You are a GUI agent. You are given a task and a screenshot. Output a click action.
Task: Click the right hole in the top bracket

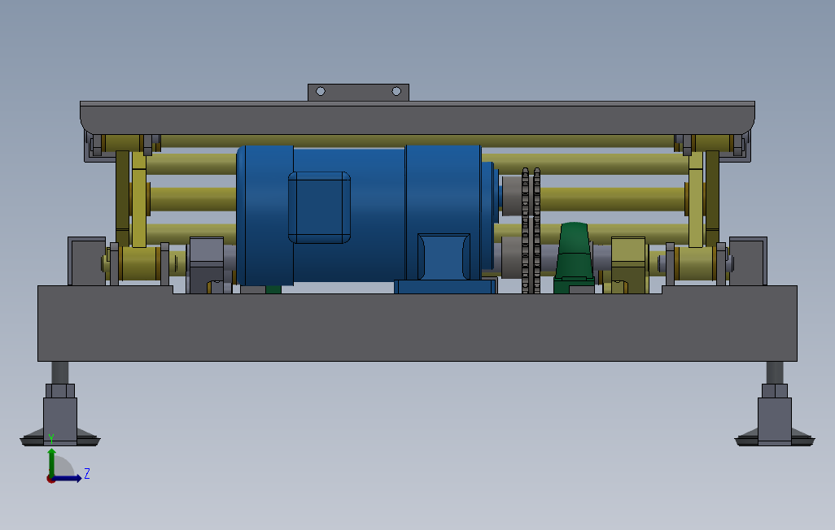(x=396, y=92)
